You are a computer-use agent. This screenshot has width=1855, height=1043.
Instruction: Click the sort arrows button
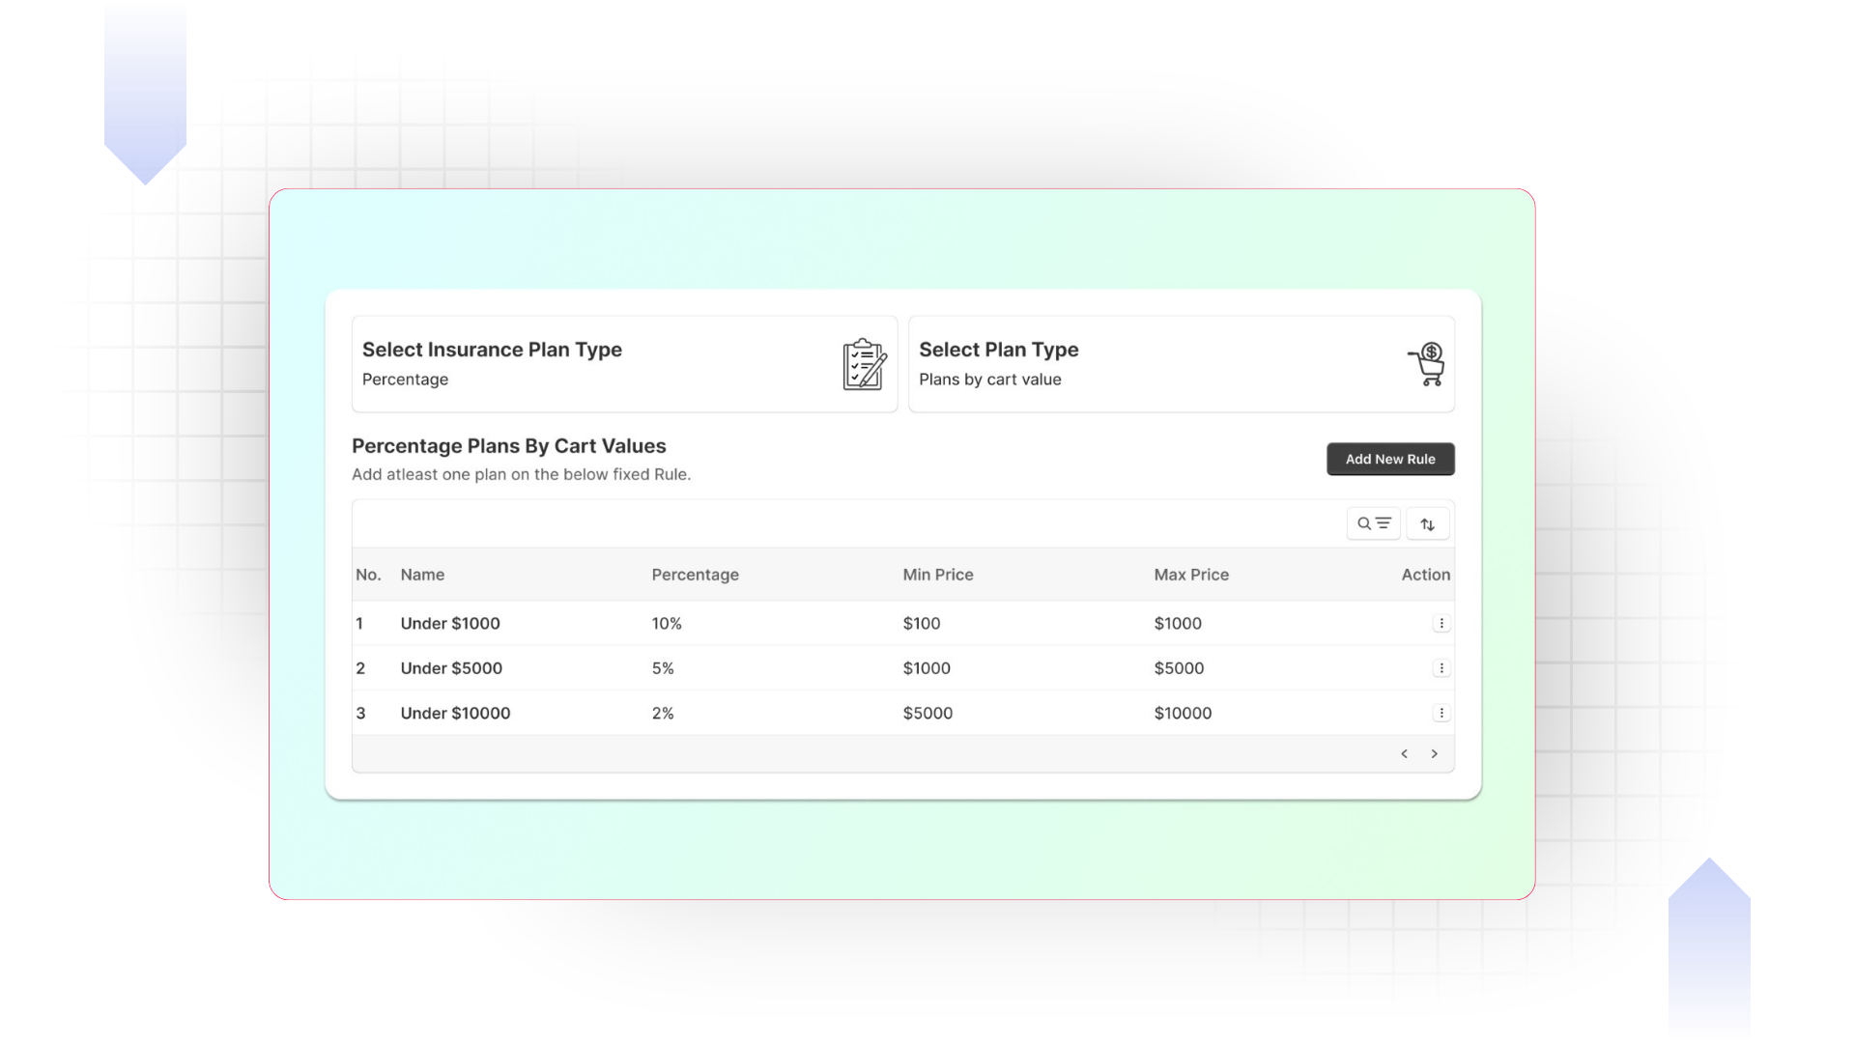(x=1427, y=523)
